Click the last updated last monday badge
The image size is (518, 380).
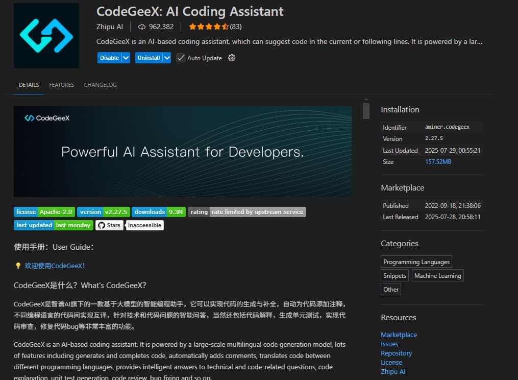[53, 225]
